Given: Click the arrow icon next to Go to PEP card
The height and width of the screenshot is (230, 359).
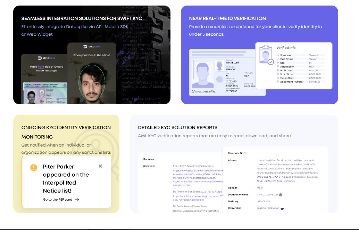Looking at the screenshot, I should [x=76, y=199].
